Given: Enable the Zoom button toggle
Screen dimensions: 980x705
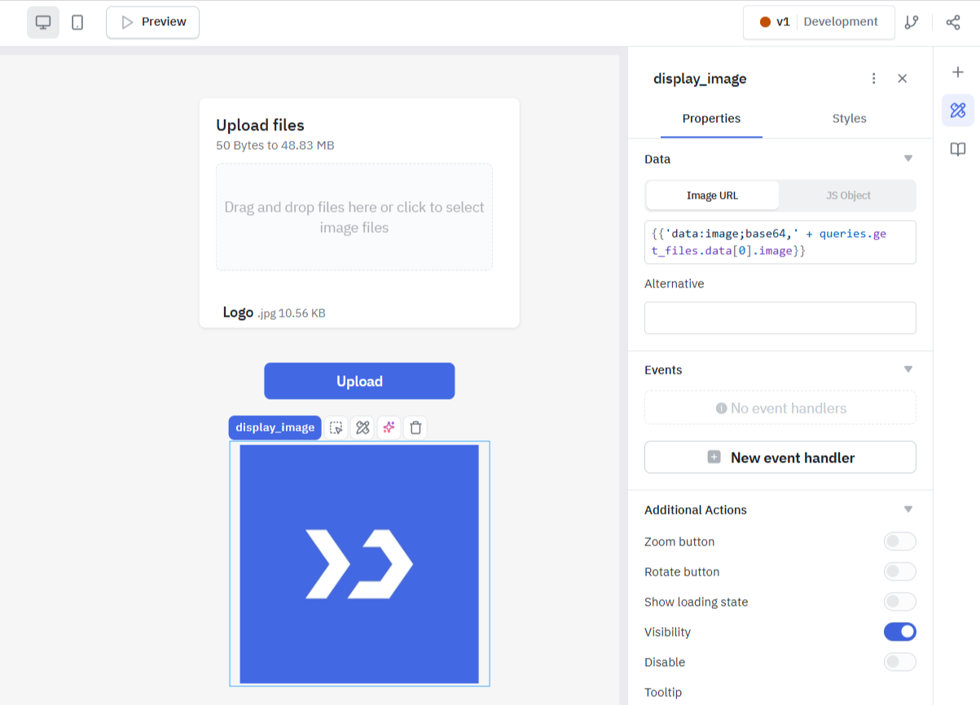Looking at the screenshot, I should tap(899, 541).
